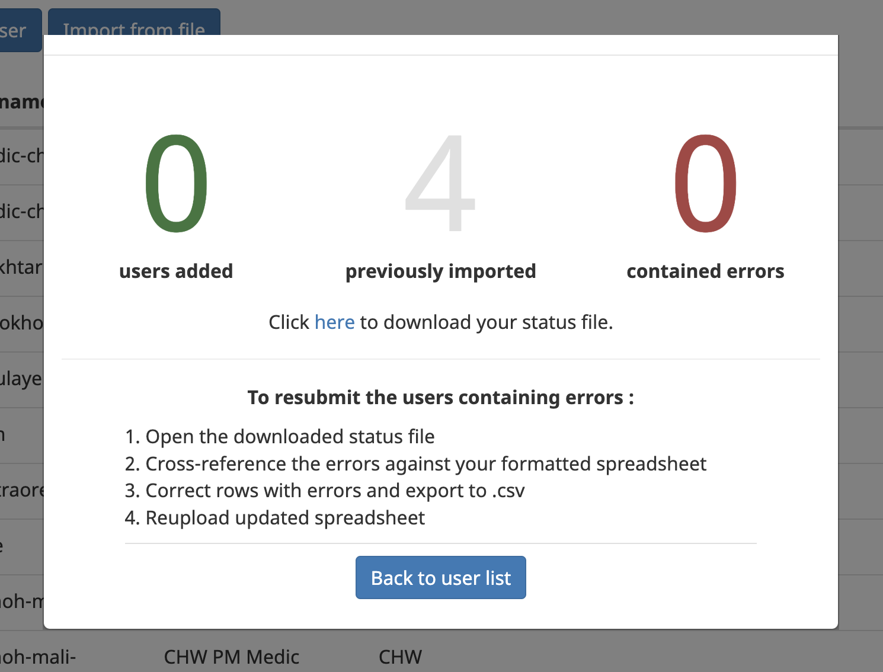Image resolution: width=883 pixels, height=672 pixels.
Task: Click 'To resubmit the users containing errors' heading
Action: tap(440, 397)
